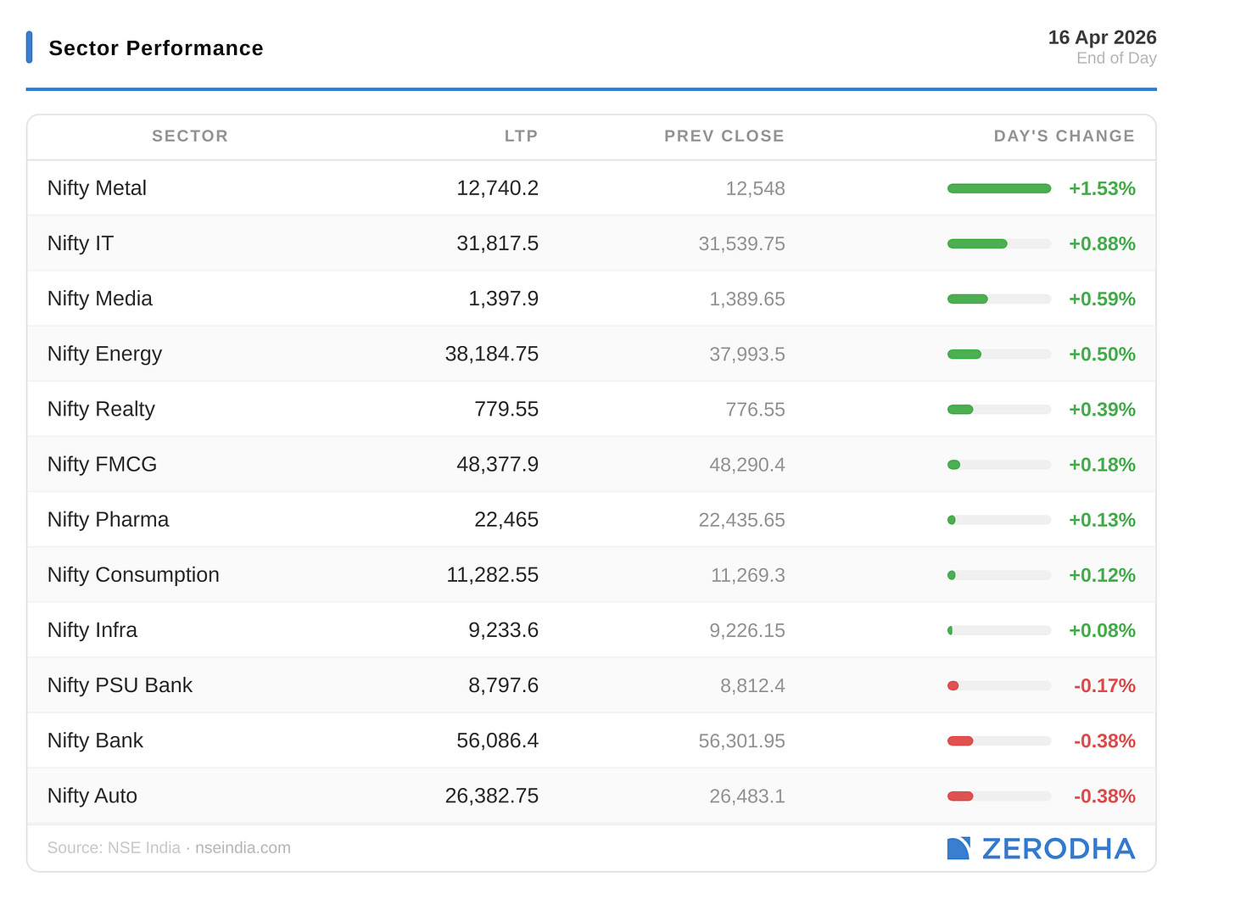
Task: Click the End of Day label
Action: [x=1116, y=58]
